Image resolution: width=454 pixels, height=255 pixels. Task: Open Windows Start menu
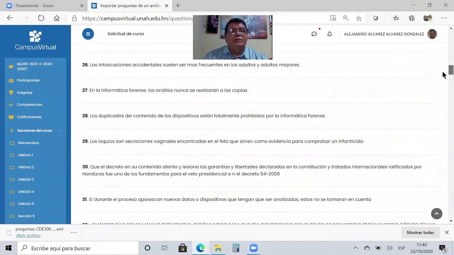click(9, 248)
